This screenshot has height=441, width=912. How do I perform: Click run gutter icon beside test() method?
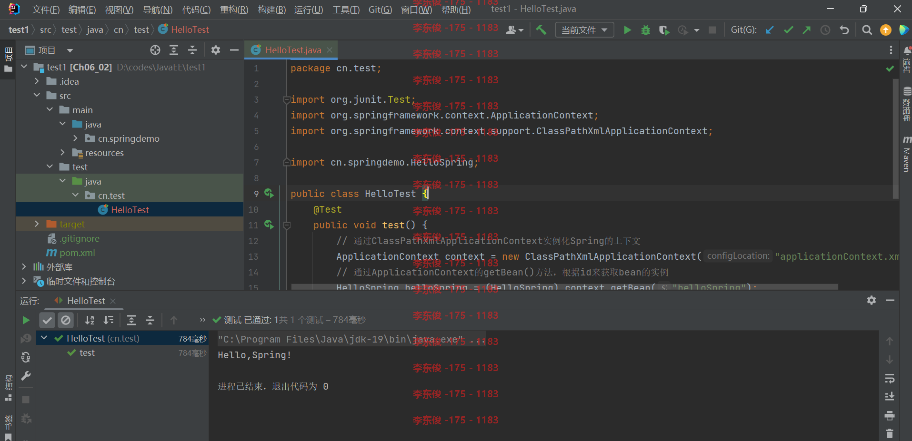click(269, 225)
